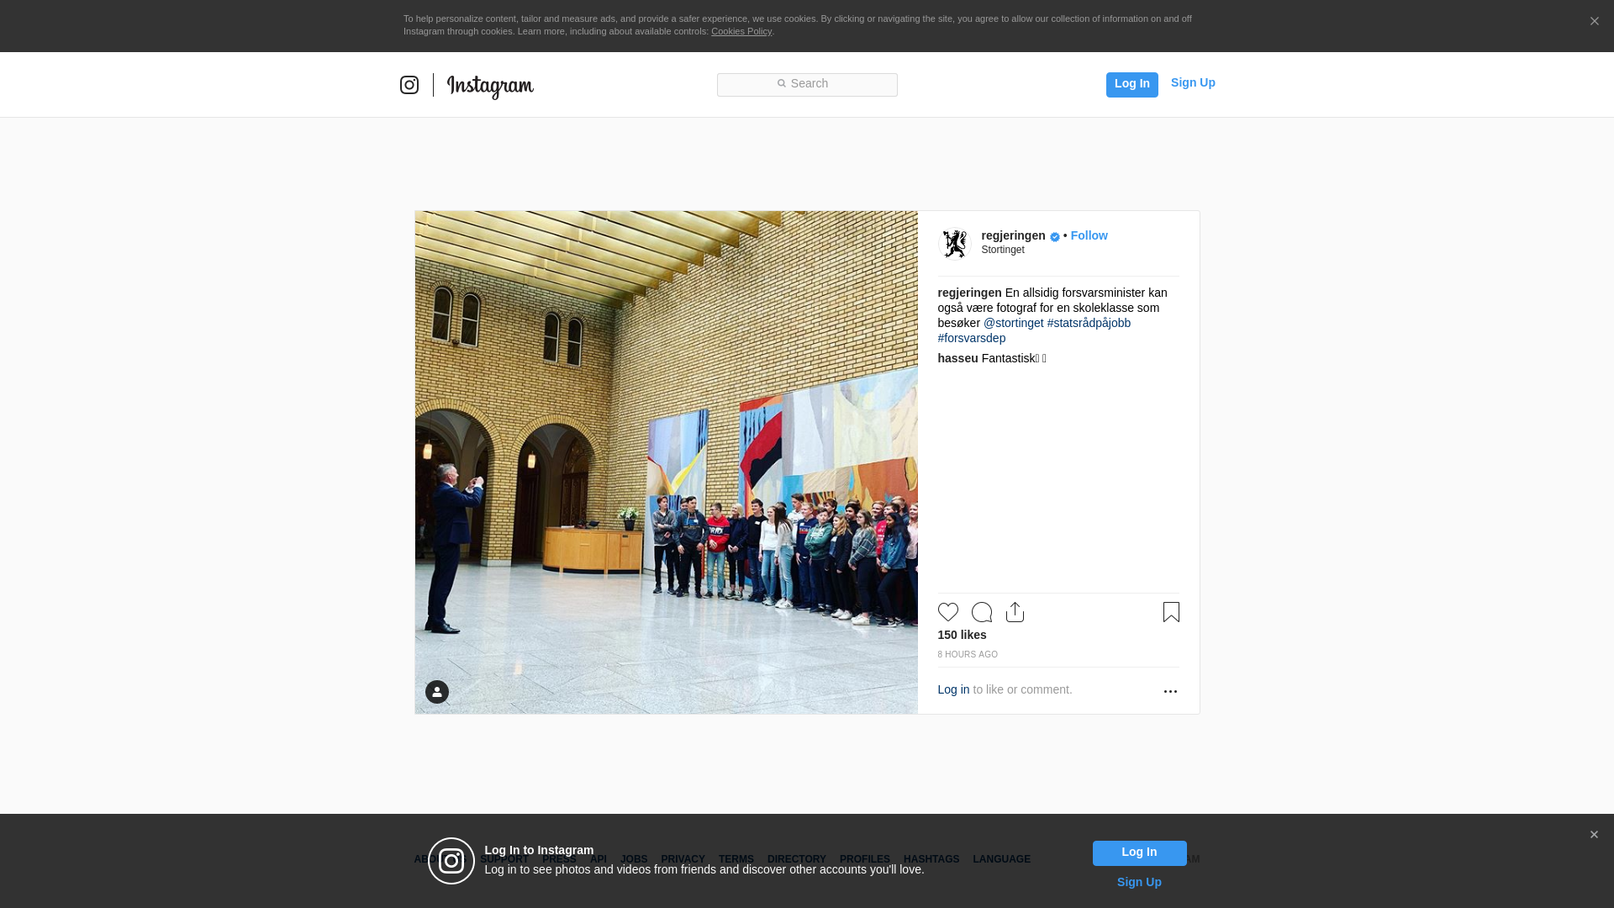
Task: Close the Log In to Instagram banner
Action: pyautogui.click(x=1594, y=835)
